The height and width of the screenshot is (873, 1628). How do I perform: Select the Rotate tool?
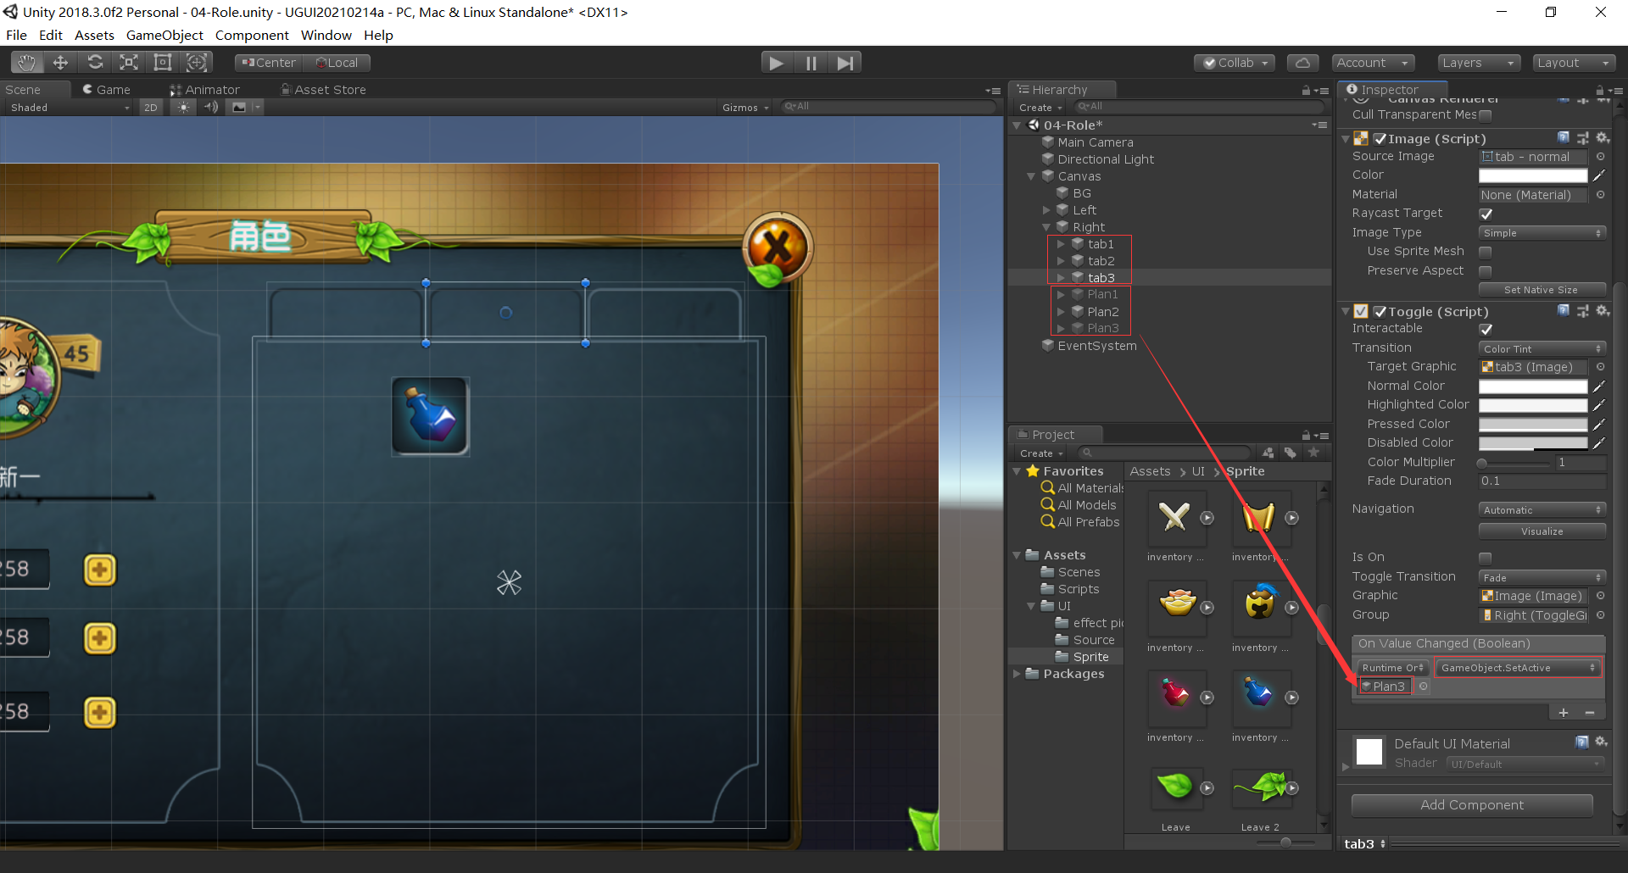(x=95, y=63)
